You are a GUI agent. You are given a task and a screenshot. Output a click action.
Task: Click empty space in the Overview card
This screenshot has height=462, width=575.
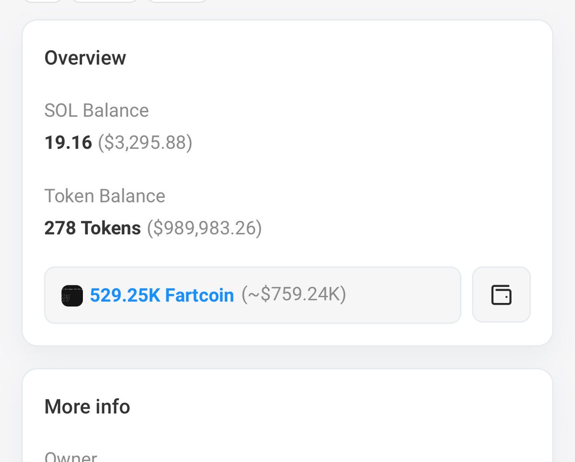point(383,144)
